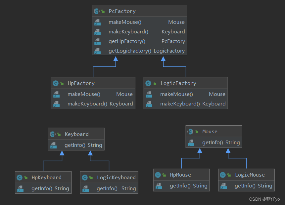Click makeKeyboard() in the HpFactory node

[x=87, y=104]
